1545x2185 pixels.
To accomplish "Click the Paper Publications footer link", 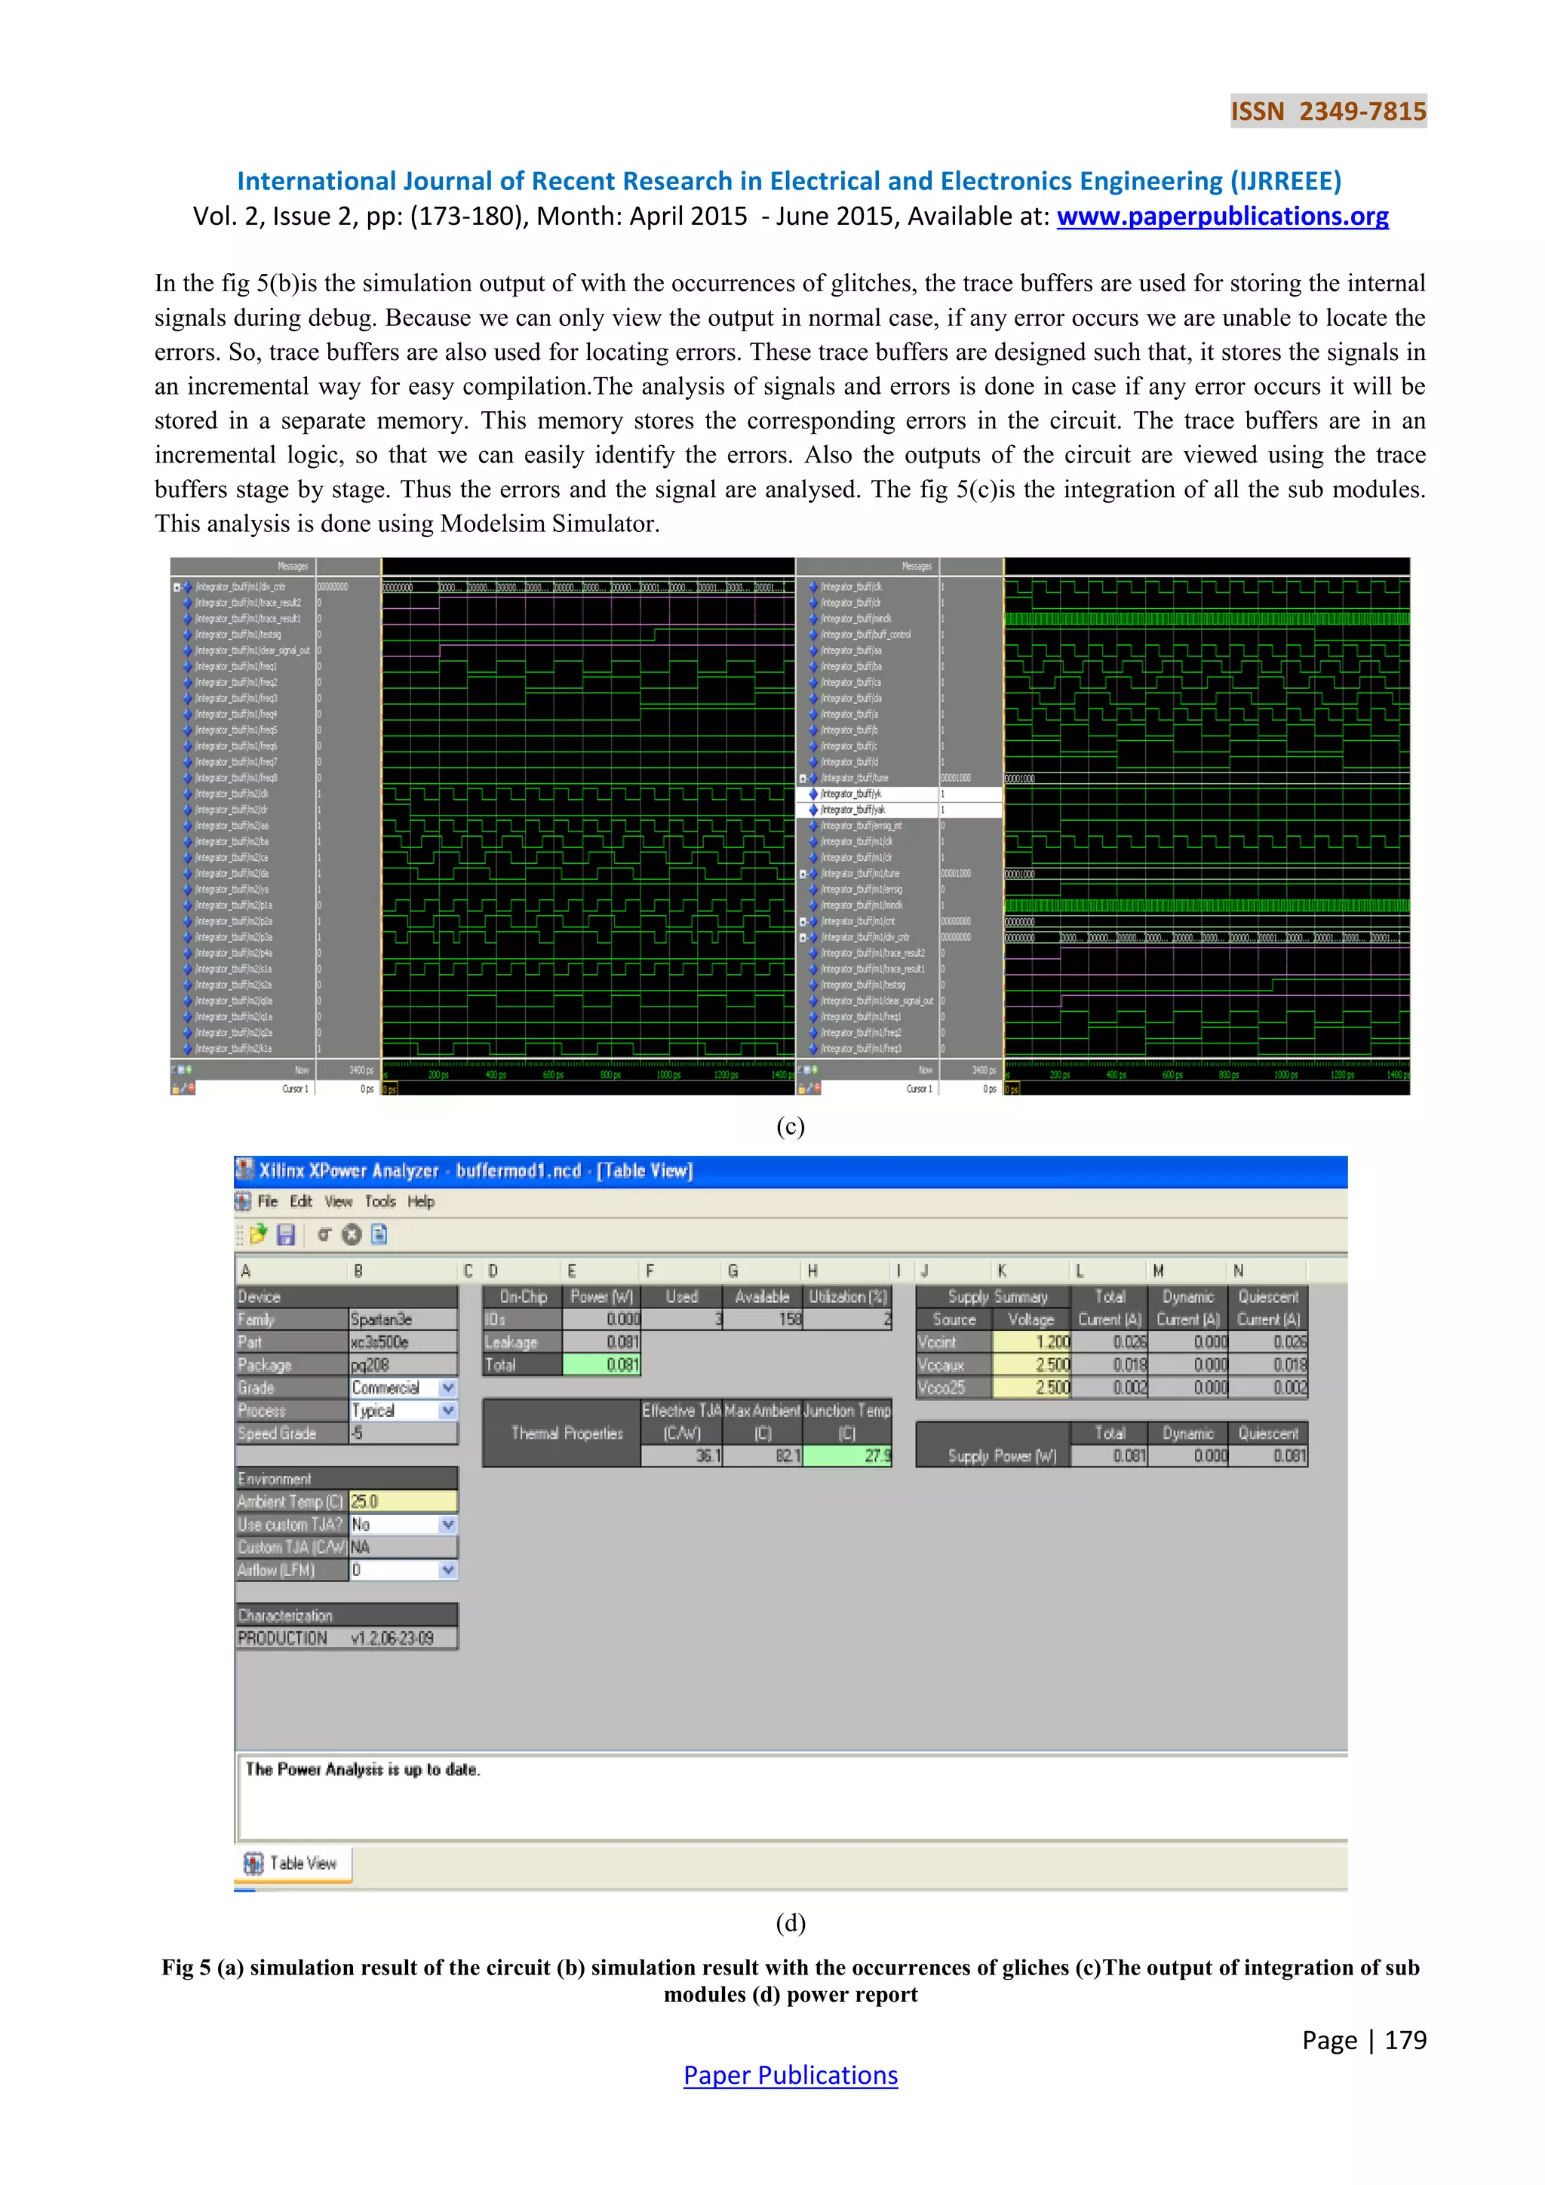I will coord(791,2075).
